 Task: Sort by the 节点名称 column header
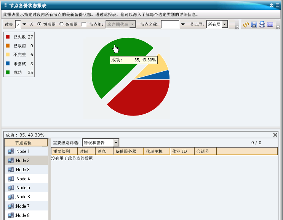(26, 143)
